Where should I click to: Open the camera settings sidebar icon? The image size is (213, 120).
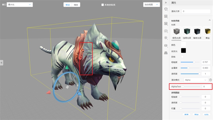[166, 31]
